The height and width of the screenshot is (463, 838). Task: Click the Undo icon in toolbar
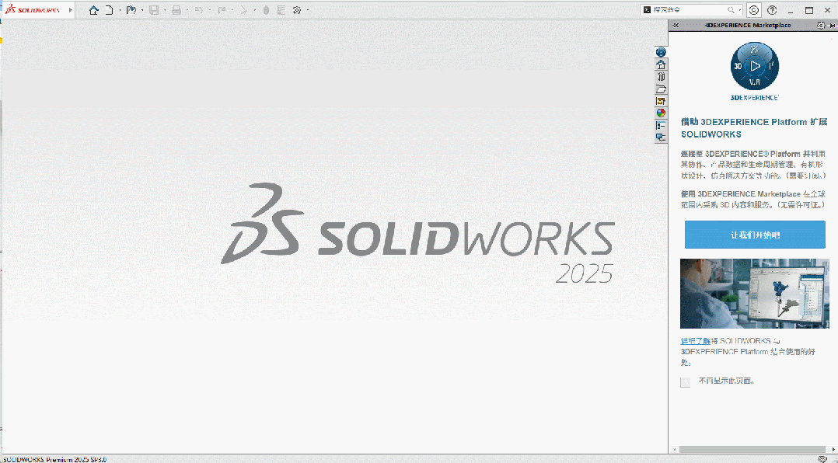coord(199,9)
